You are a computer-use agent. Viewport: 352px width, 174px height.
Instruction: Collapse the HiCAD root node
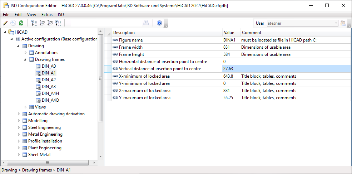coord(5,32)
